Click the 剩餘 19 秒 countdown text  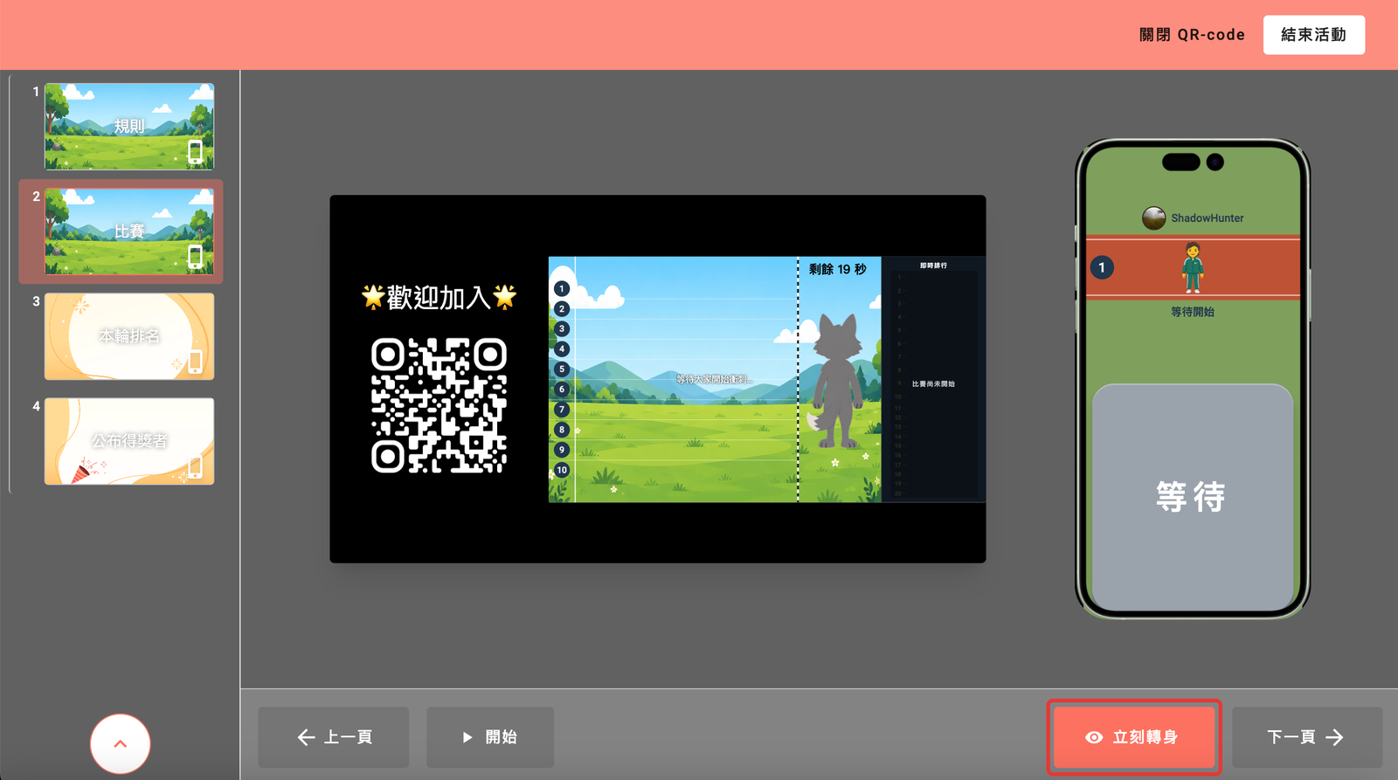(x=838, y=269)
